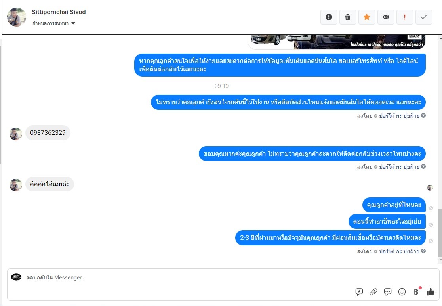Open sticker picker star bubble icon
Image resolution: width=442 pixels, height=306 pixels.
pyautogui.click(x=359, y=292)
